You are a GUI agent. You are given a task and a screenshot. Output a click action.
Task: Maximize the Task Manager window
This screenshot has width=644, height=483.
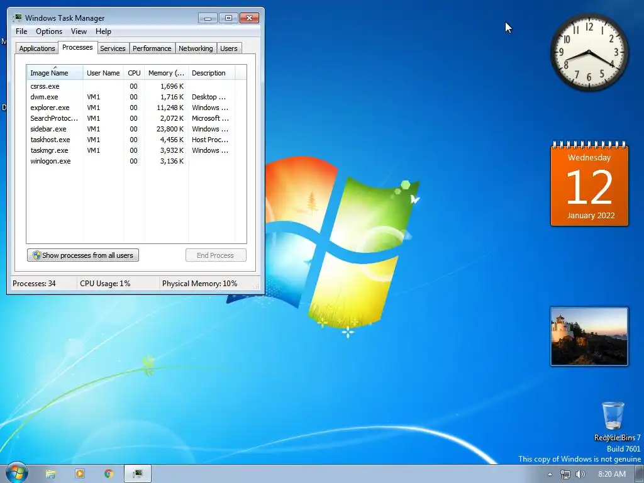pyautogui.click(x=229, y=18)
